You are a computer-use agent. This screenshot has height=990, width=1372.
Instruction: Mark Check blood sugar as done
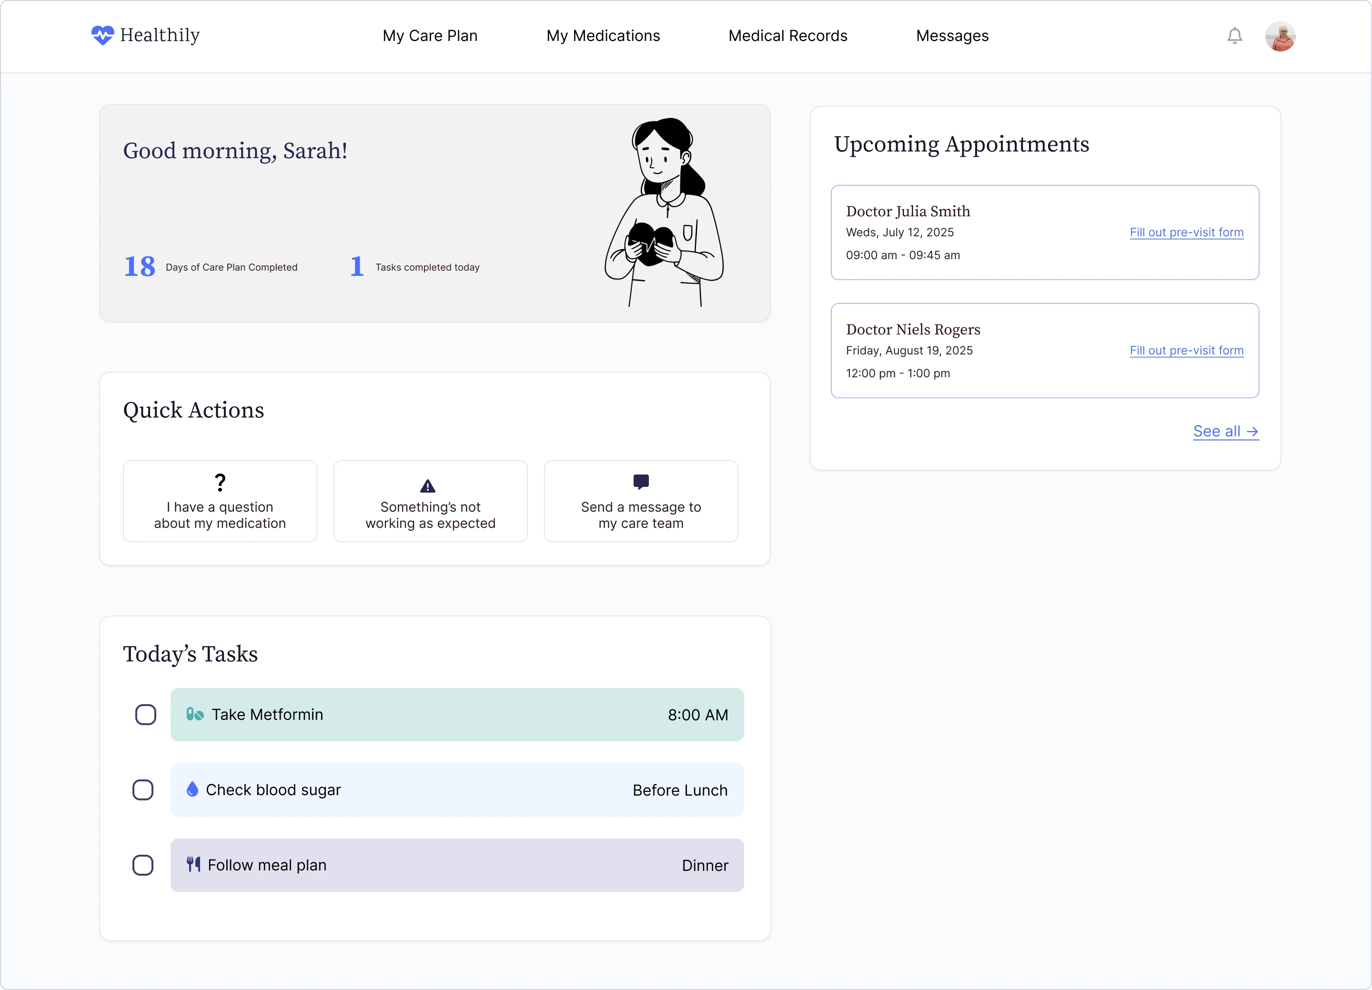pos(143,790)
